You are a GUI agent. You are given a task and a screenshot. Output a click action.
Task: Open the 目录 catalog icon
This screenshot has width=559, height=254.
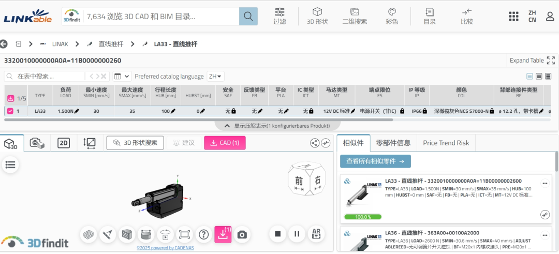[430, 16]
